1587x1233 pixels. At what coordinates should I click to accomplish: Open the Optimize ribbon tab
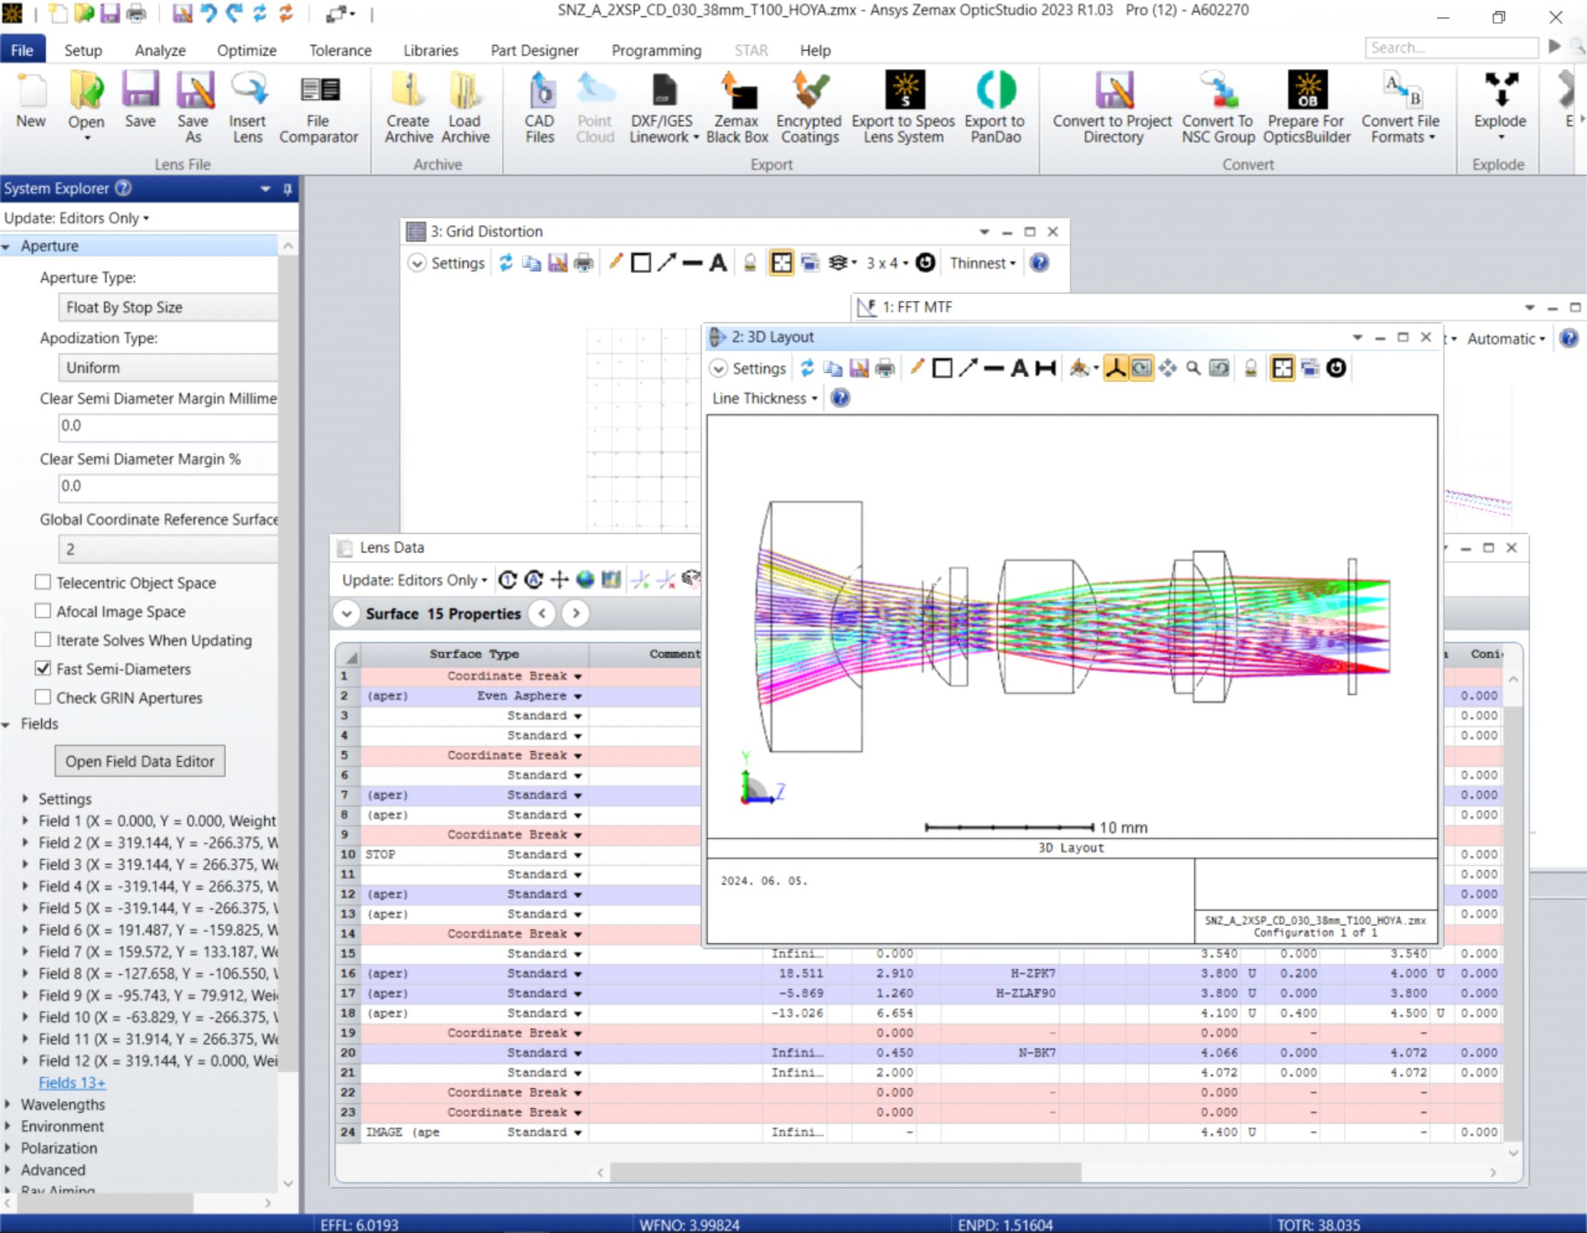pyautogui.click(x=247, y=50)
